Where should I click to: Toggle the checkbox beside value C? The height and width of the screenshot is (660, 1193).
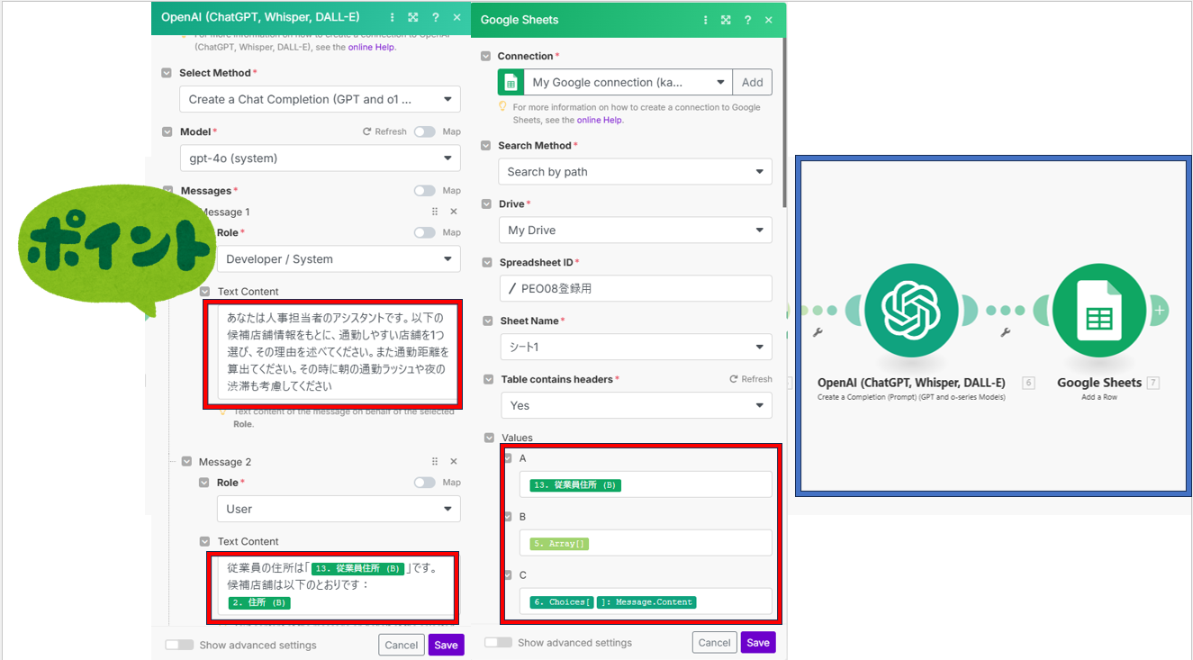tap(508, 574)
